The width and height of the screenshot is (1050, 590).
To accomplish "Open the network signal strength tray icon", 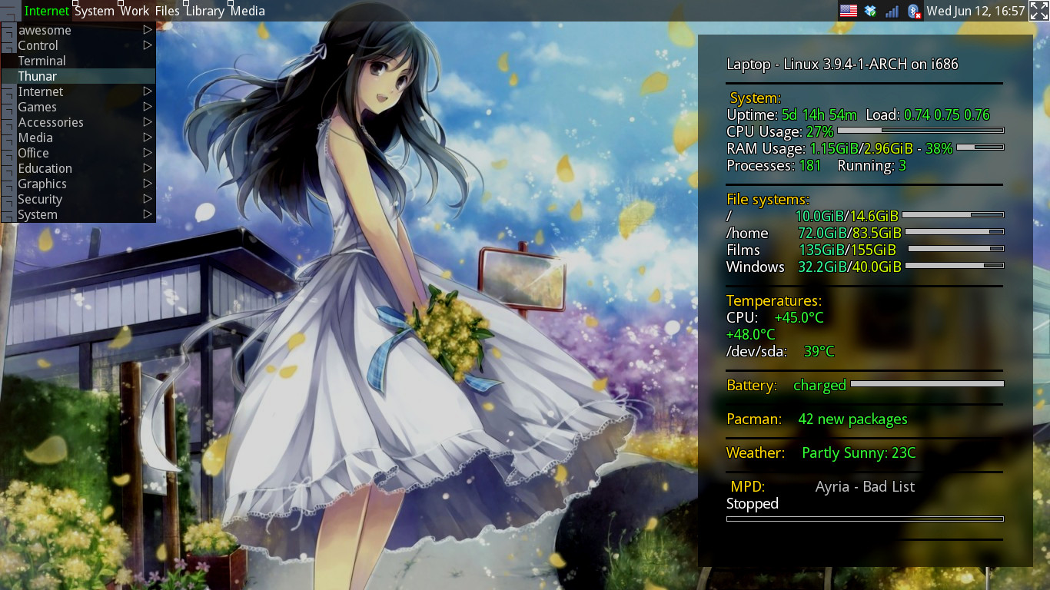I will (892, 11).
